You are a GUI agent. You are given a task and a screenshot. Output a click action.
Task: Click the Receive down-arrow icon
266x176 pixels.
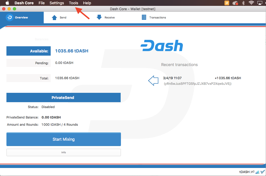coord(99,17)
